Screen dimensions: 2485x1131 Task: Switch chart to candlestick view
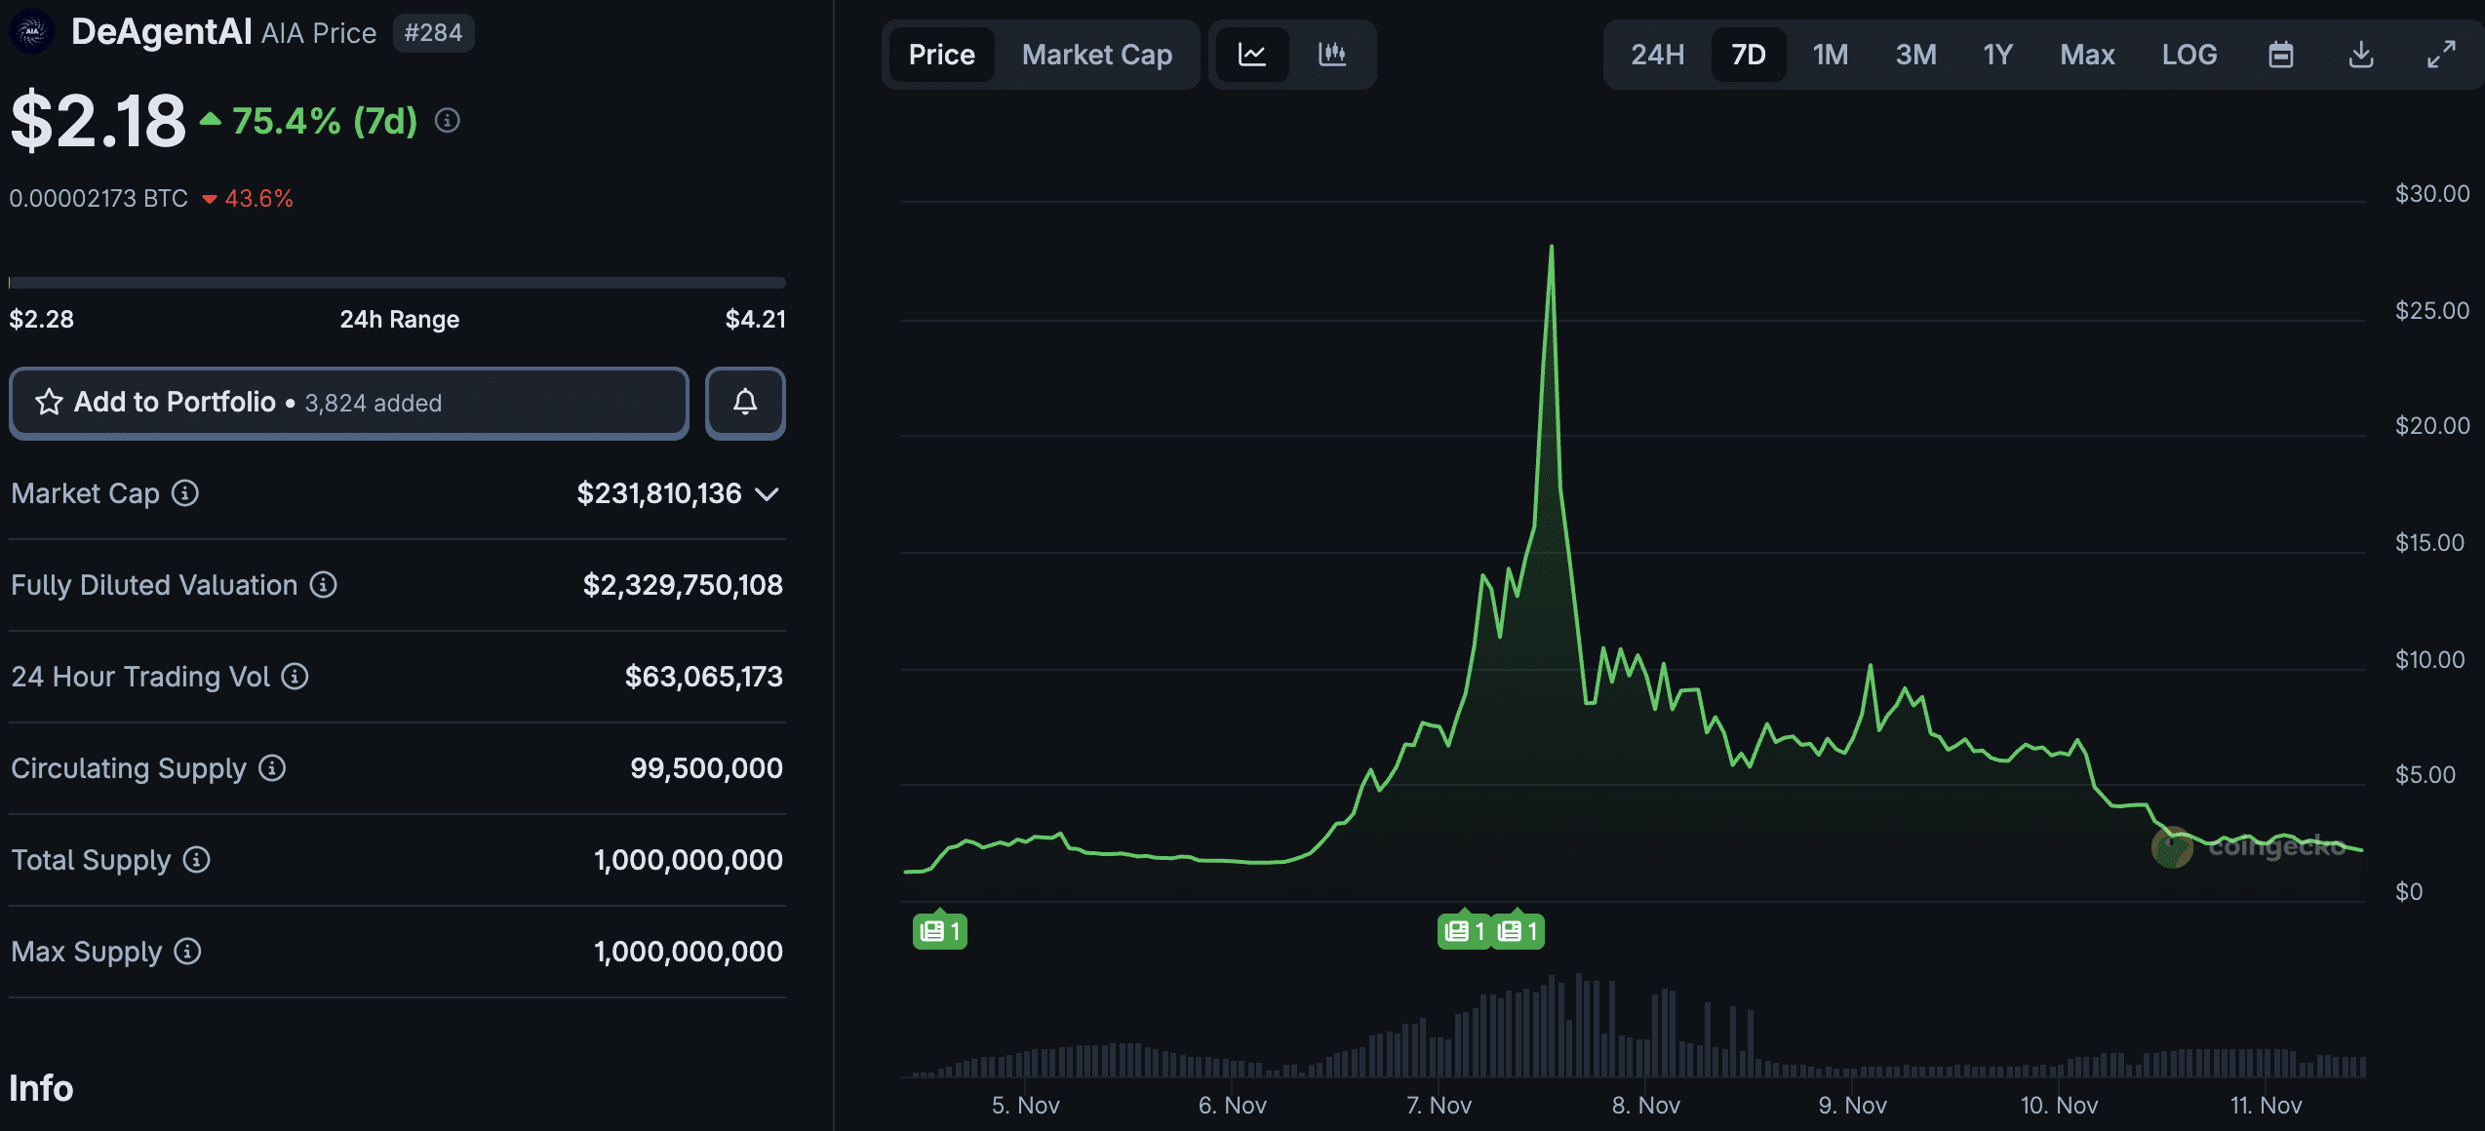click(x=1331, y=55)
